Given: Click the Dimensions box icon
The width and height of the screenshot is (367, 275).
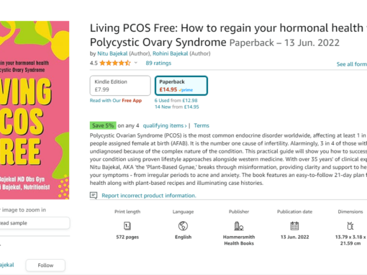Looking at the screenshot, I should (x=350, y=226).
